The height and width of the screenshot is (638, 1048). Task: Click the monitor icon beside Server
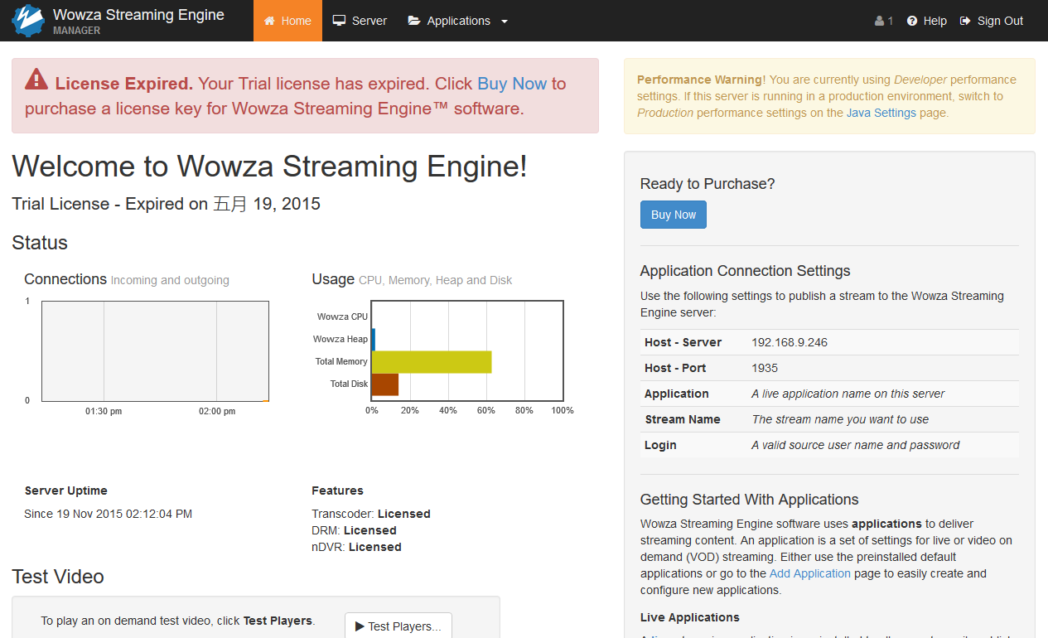pyautogui.click(x=339, y=21)
